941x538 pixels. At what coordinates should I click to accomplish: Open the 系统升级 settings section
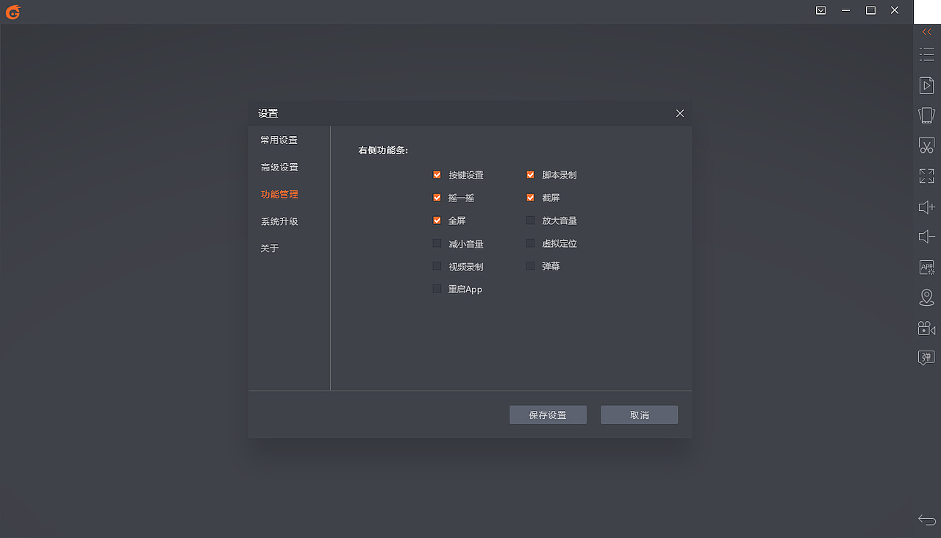[279, 220]
